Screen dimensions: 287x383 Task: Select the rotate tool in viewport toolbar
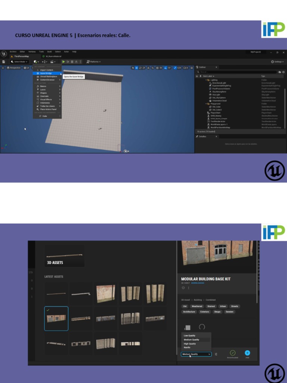[x=141, y=68]
